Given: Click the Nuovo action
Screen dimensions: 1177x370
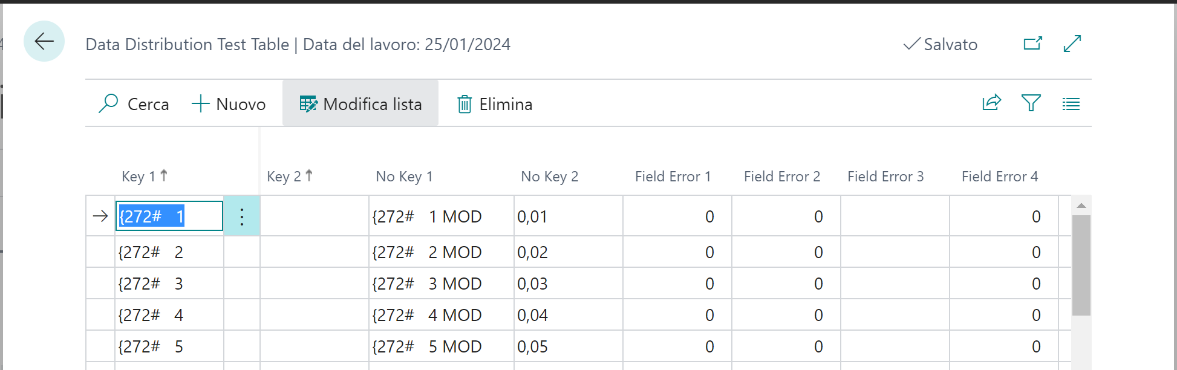Looking at the screenshot, I should (229, 104).
